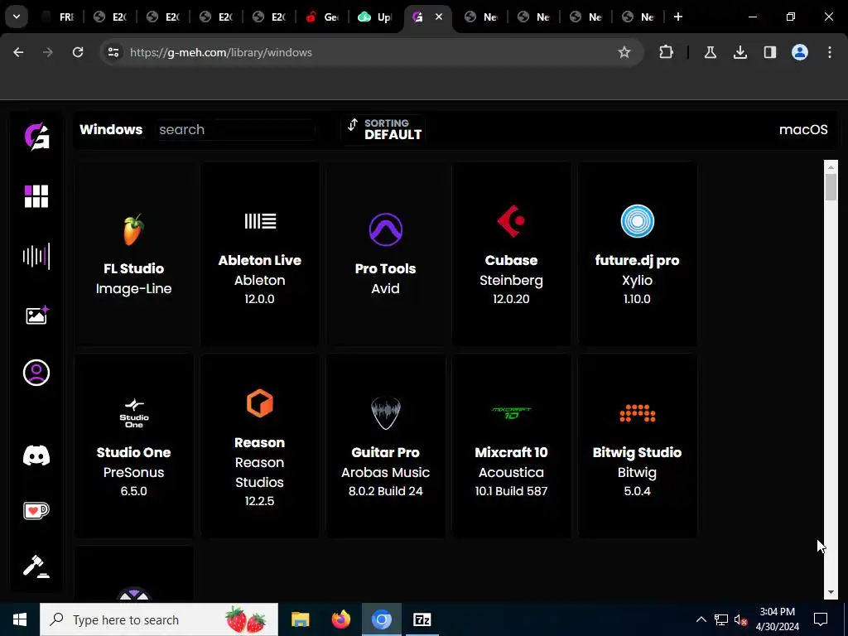
Task: Switch to the FRI browser tab
Action: click(59, 17)
